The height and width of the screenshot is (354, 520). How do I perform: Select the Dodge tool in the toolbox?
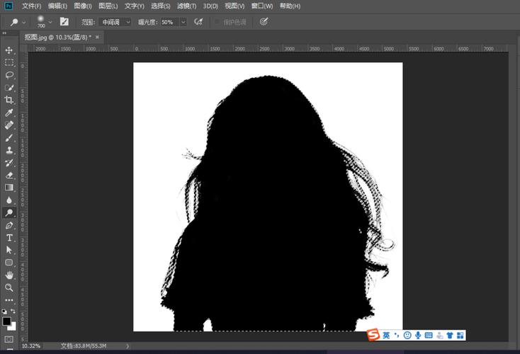coord(9,212)
